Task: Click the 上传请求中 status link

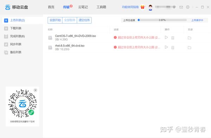Action: pos(197,20)
